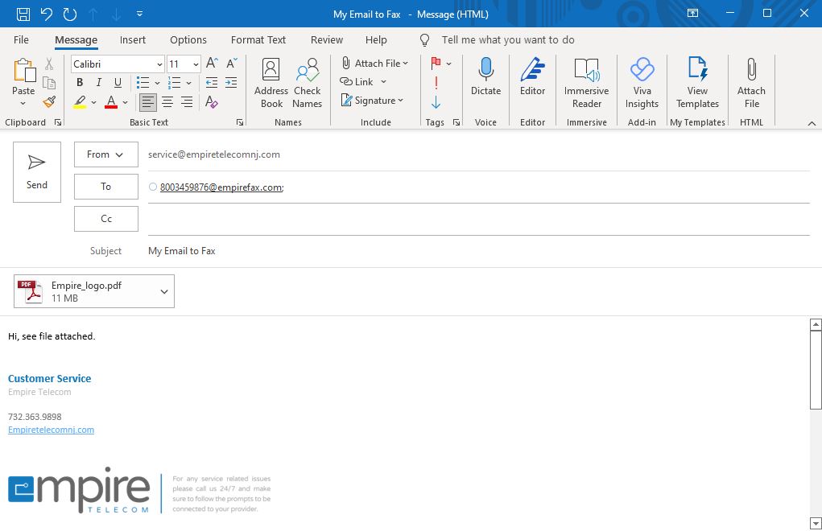Mark message High Importance
The height and width of the screenshot is (531, 822).
[436, 83]
